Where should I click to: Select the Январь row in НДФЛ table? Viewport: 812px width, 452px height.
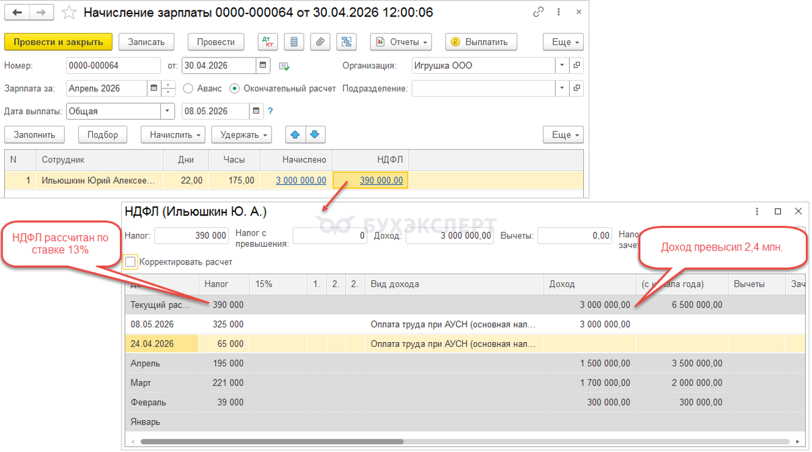coord(465,421)
